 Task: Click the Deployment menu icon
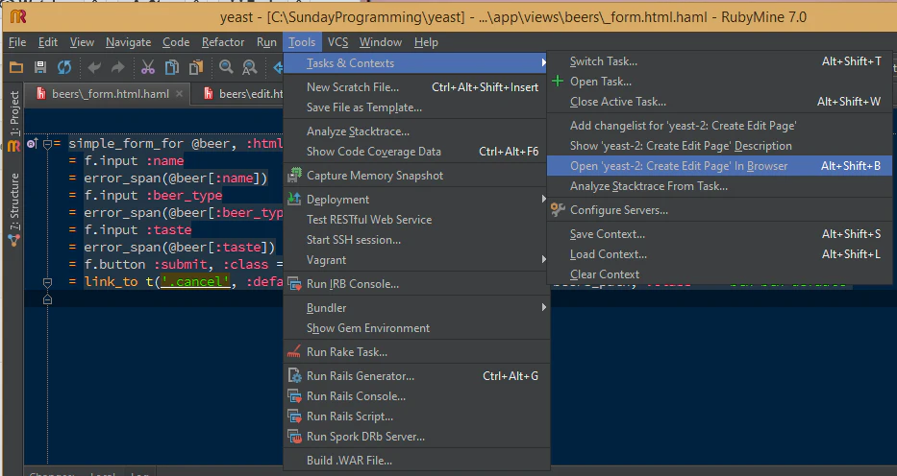294,200
